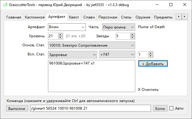192x119 pixels.
Task: Click the Plume of Death label
Action: click(151, 27)
